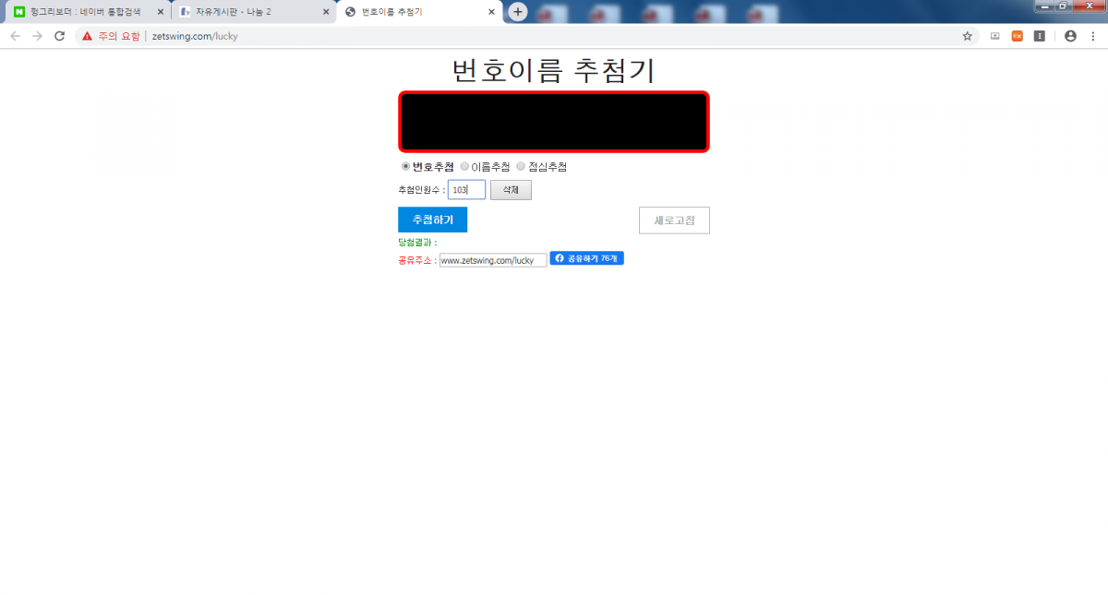
Task: Click the 공유주소 URL text field
Action: pos(493,261)
